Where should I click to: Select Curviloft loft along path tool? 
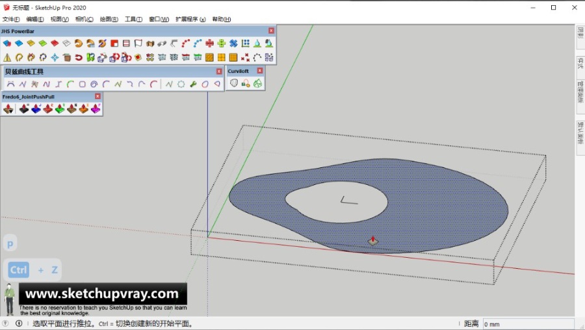pos(246,83)
